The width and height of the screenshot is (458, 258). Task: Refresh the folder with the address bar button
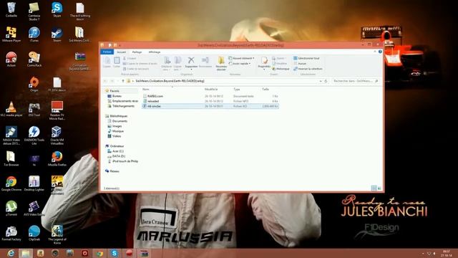(326, 81)
